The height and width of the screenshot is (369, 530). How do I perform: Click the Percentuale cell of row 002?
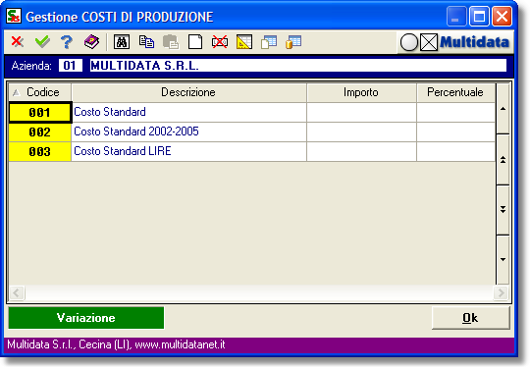[455, 132]
